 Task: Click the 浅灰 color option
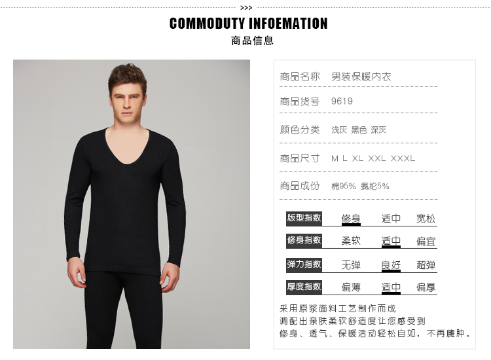click(x=339, y=130)
